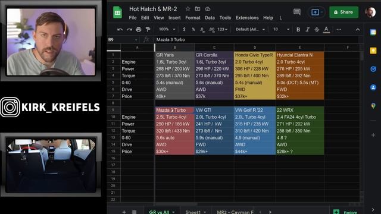
Task: Check the cloud save status icon
Action: pos(207,9)
